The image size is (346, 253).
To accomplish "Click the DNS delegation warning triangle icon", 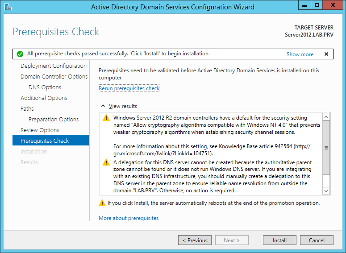I will 106,162.
